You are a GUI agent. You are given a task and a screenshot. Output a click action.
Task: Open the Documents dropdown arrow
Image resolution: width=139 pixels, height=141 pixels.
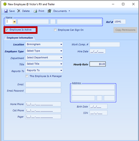(x=69, y=11)
